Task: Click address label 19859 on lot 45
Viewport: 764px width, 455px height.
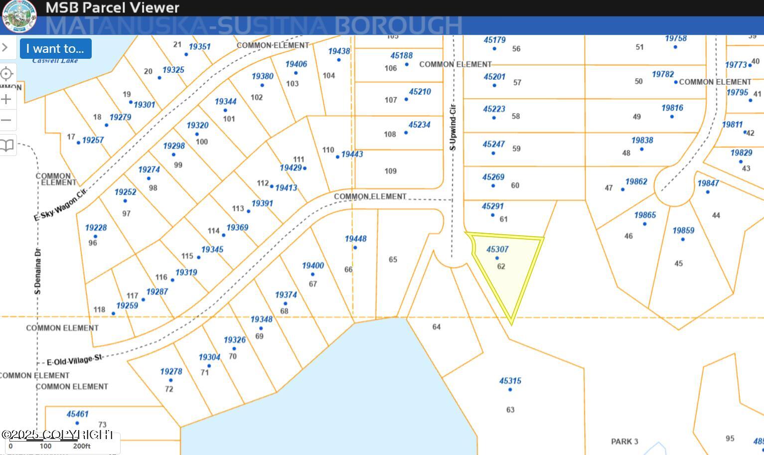Action: [x=683, y=230]
